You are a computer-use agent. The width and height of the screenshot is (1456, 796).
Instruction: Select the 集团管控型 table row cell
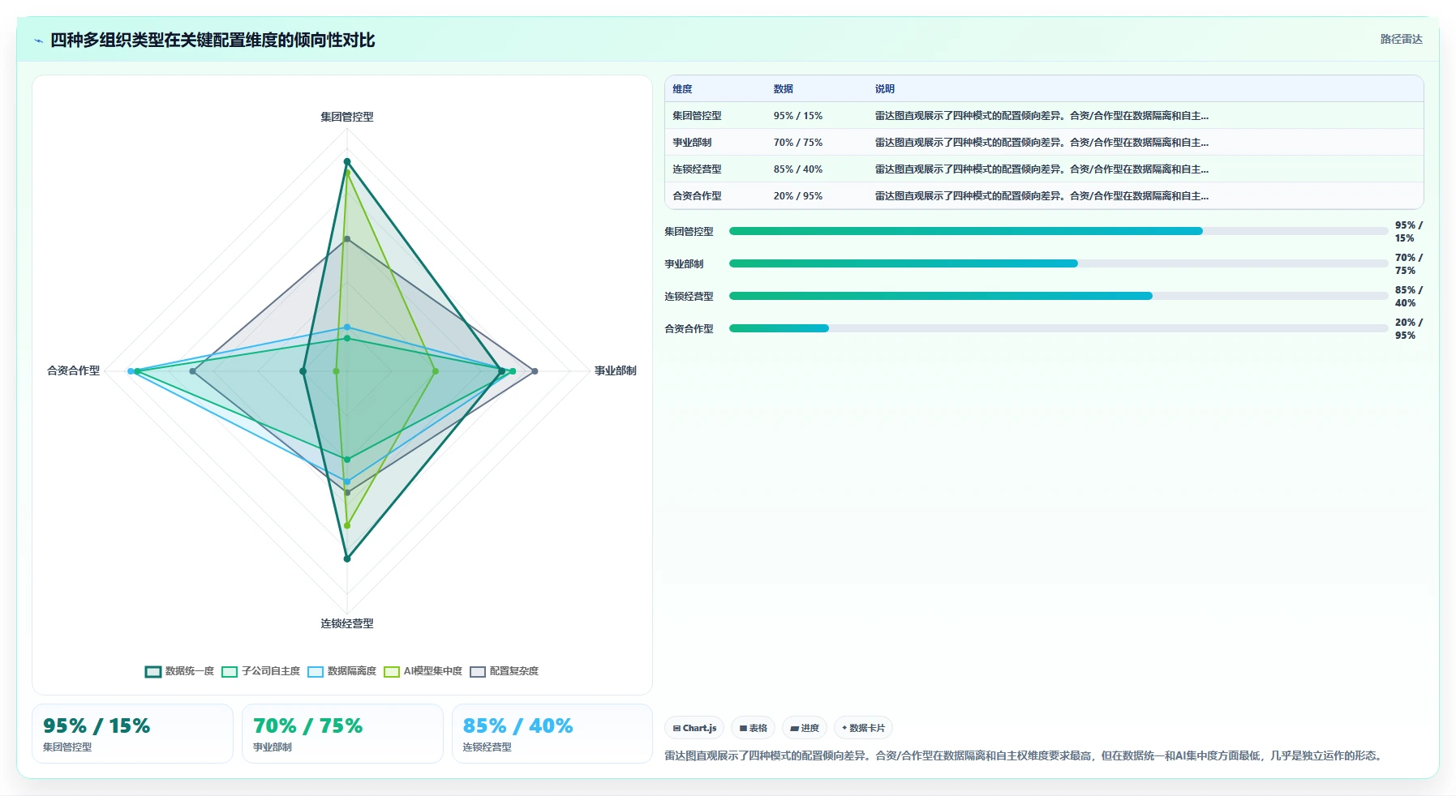coord(697,116)
